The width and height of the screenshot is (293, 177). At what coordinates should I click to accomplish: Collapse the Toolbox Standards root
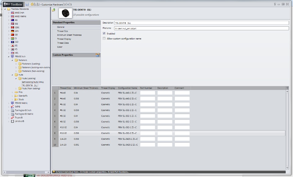coord(5,9)
